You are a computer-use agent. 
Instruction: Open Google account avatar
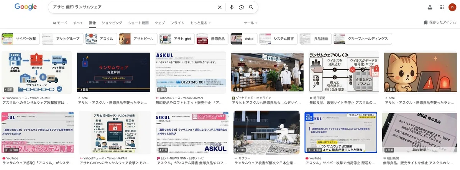pyautogui.click(x=453, y=7)
